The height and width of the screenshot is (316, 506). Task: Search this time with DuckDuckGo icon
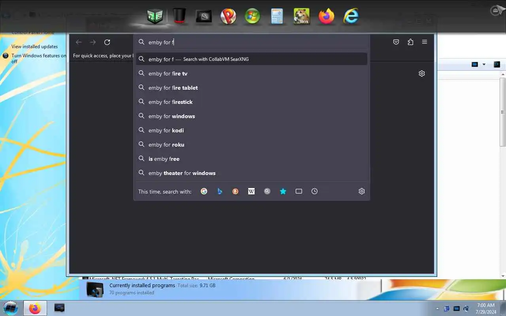pyautogui.click(x=236, y=191)
